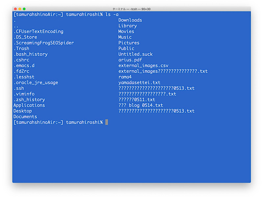Click the Applications directory name
The width and height of the screenshot is (263, 197).
[29, 105]
